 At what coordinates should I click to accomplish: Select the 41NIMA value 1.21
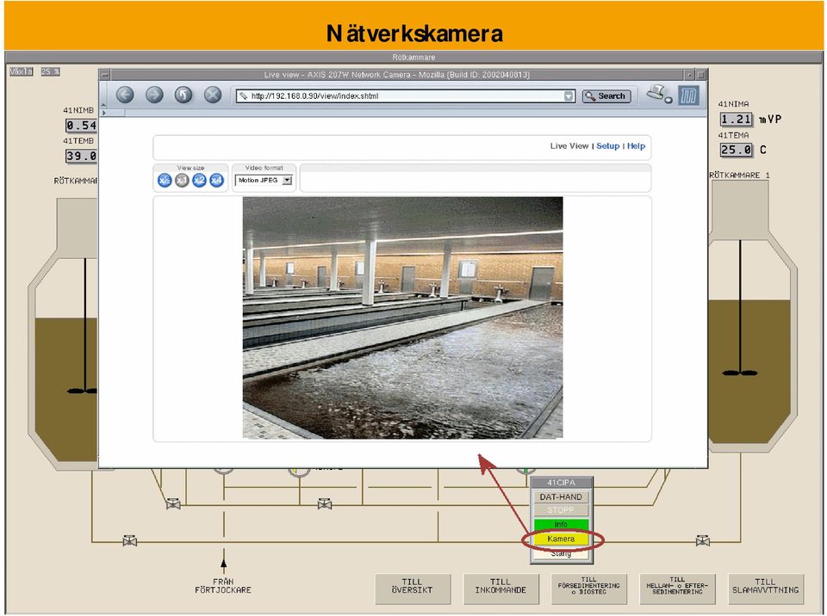[x=737, y=119]
